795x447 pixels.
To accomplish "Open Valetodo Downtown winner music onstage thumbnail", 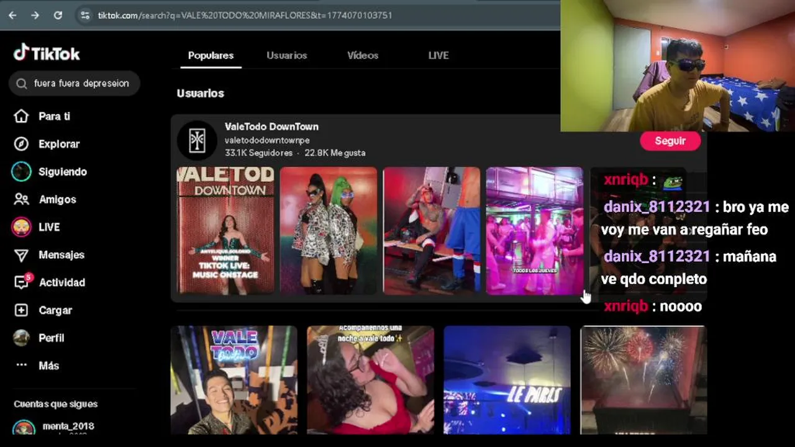I will tap(225, 230).
